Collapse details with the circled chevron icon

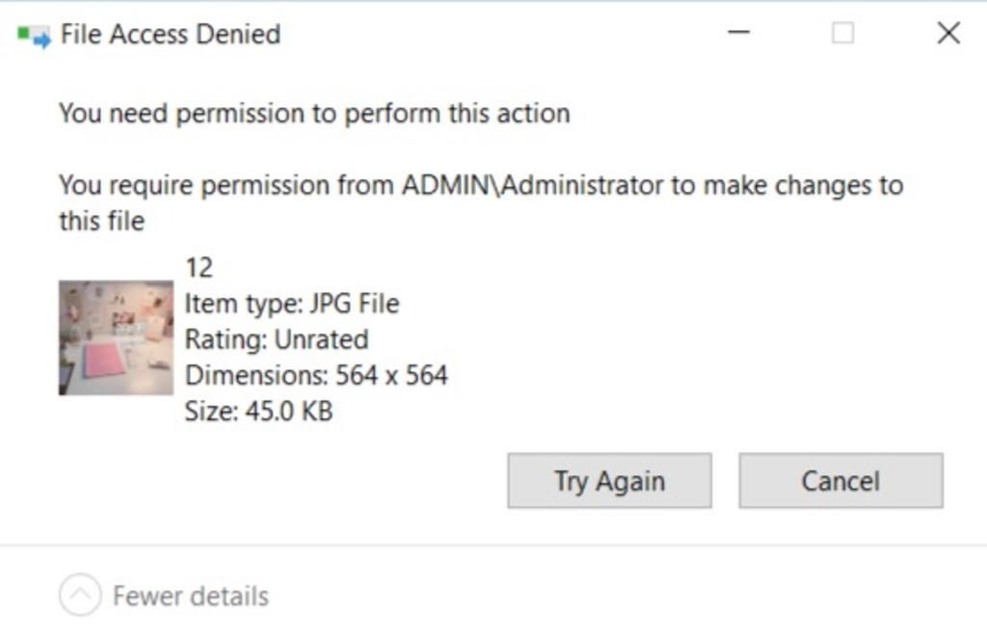pos(80,596)
